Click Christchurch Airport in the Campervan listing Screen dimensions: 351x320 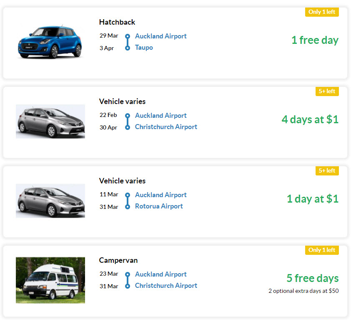(x=166, y=286)
